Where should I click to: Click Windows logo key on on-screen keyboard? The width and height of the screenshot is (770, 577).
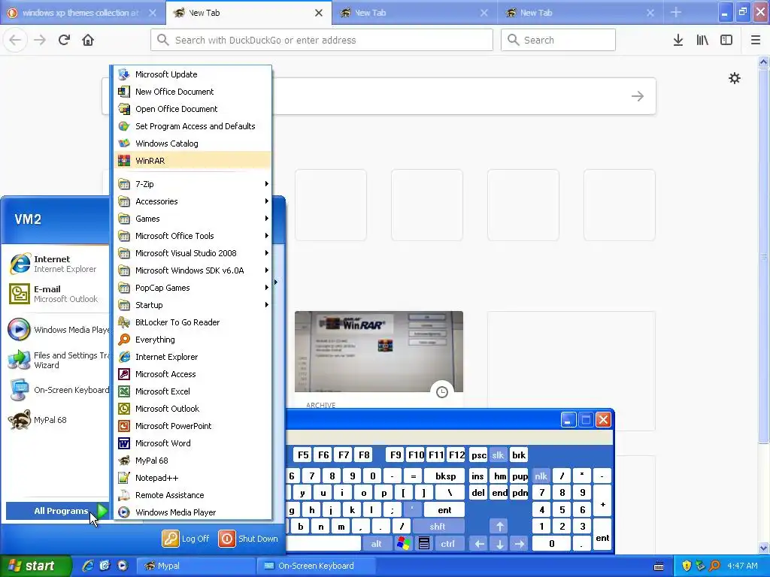tap(404, 544)
